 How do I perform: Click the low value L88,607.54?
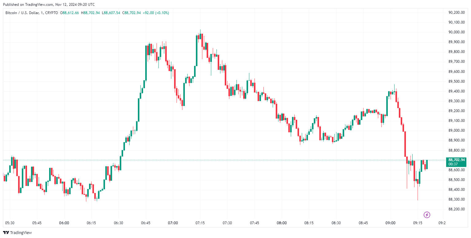pyautogui.click(x=111, y=13)
